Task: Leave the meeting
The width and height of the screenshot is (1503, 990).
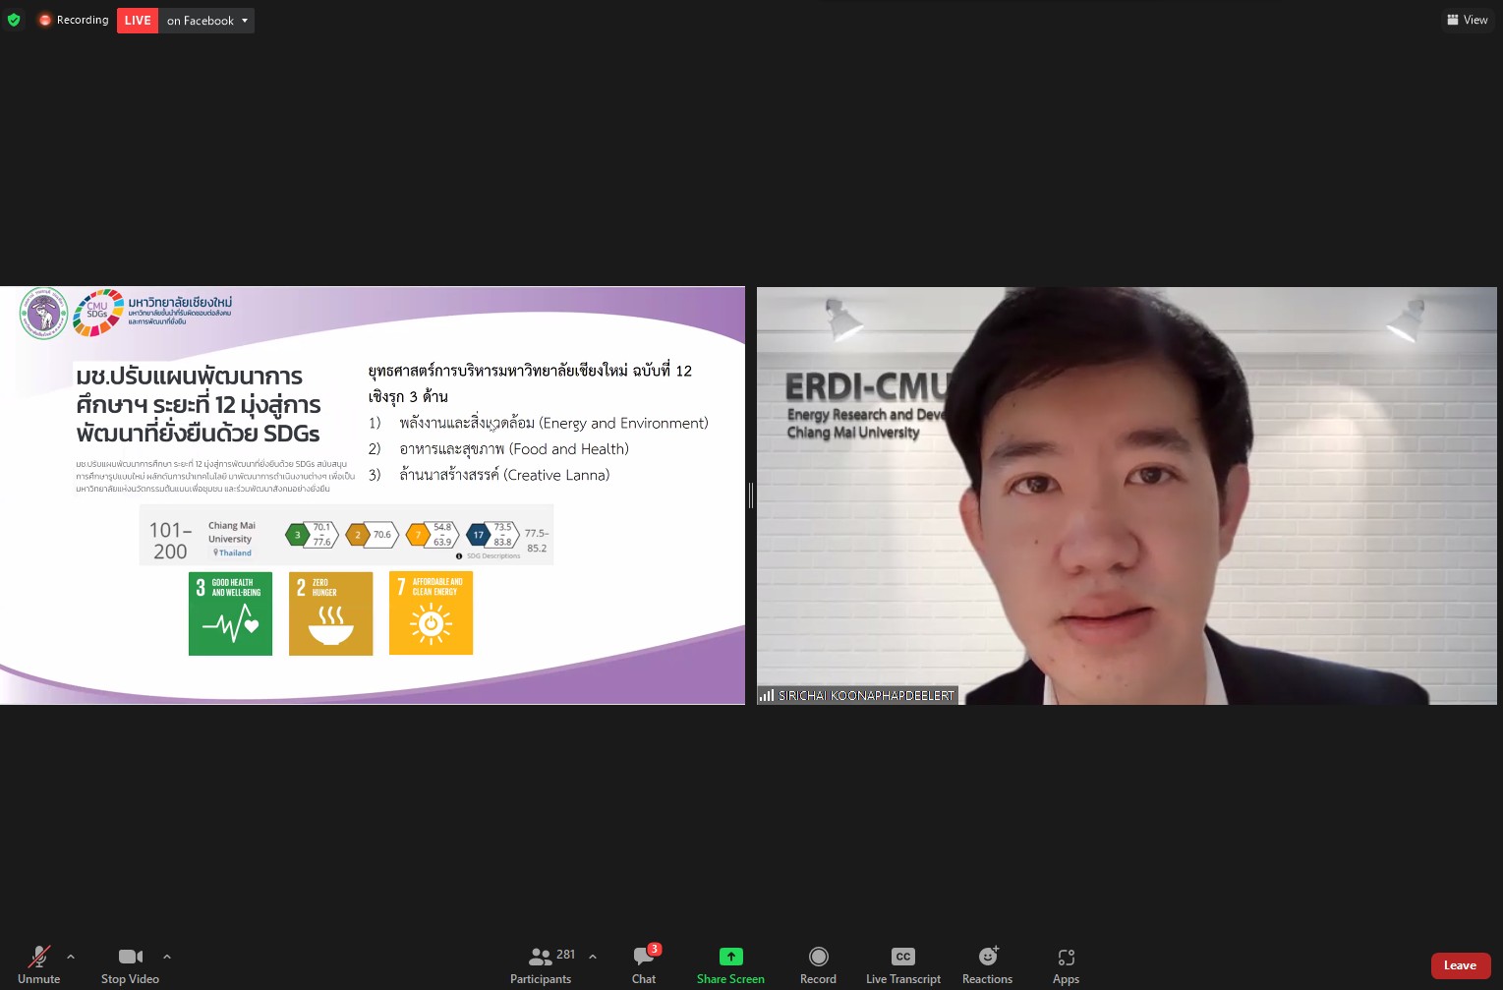Action: click(1460, 965)
